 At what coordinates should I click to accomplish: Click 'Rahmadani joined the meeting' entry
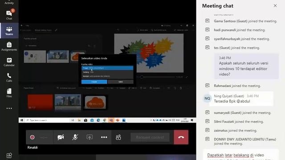click(x=237, y=86)
